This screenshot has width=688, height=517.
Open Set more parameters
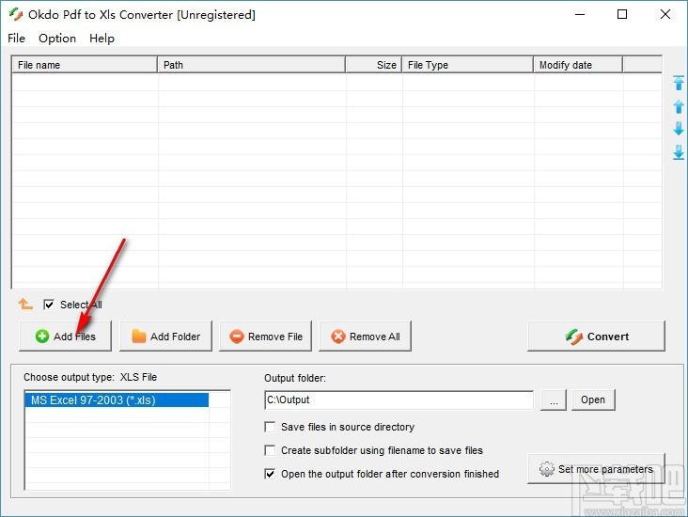[x=596, y=469]
